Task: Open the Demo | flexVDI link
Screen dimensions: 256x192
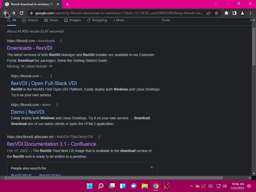Action: pyautogui.click(x=27, y=112)
